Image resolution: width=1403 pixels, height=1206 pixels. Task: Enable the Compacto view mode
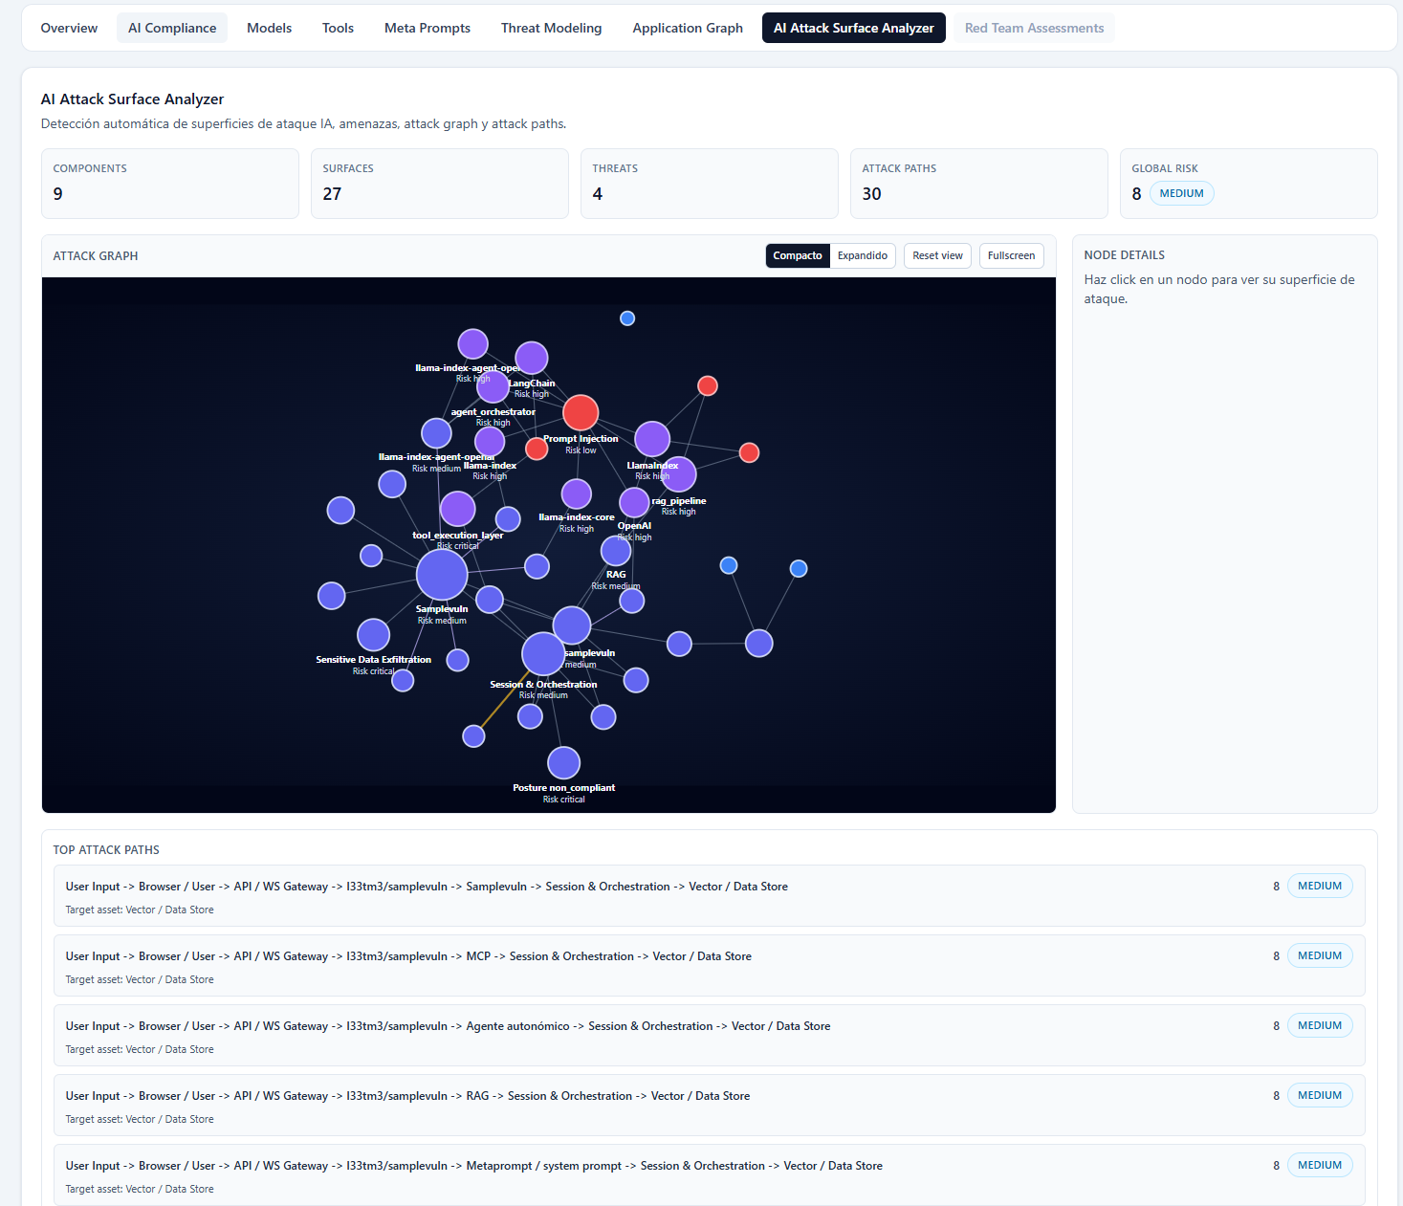point(797,255)
